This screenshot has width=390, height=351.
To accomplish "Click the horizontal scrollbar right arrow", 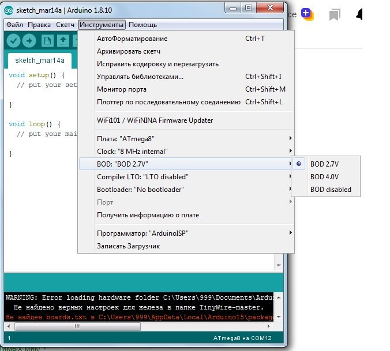I will (x=269, y=326).
